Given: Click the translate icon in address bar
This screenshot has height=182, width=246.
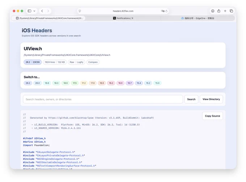Looking at the screenshot, I should tap(162, 11).
